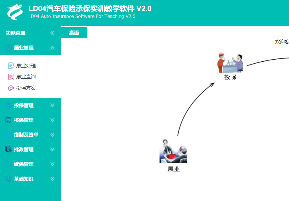Click the 展业 label under illustration

pos(173,169)
